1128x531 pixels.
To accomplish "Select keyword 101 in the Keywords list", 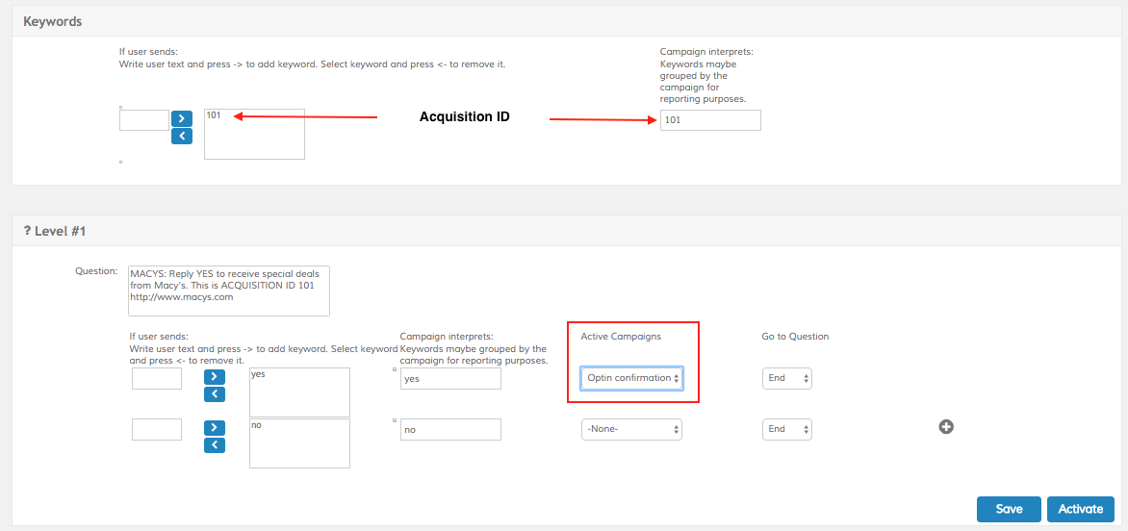I will [x=214, y=115].
